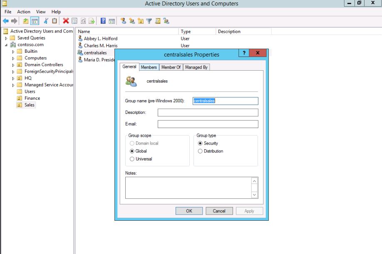This screenshot has width=382, height=254.
Task: Click the group icon beside centralsales in list
Action: [x=80, y=52]
